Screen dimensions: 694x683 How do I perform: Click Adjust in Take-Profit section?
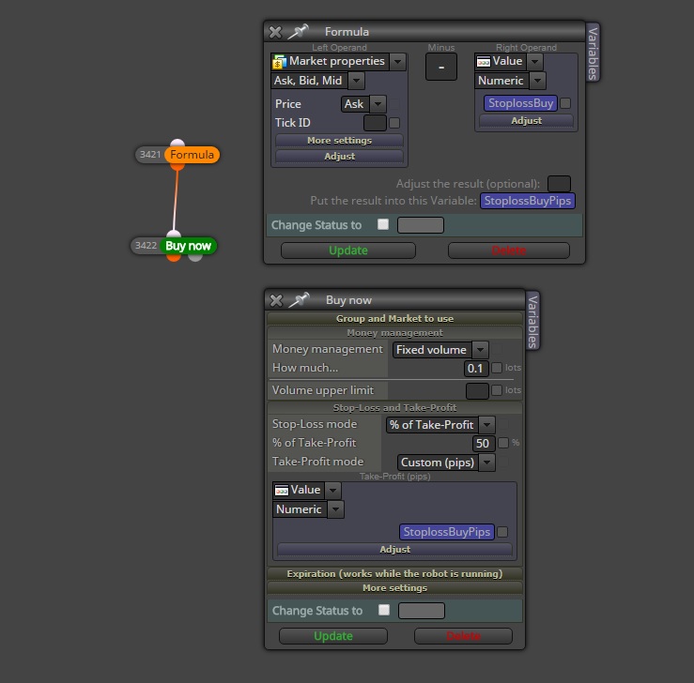(x=394, y=550)
